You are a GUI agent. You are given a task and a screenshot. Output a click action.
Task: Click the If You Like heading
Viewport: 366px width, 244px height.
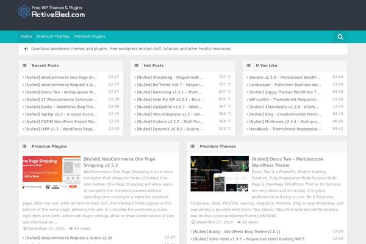pos(267,66)
